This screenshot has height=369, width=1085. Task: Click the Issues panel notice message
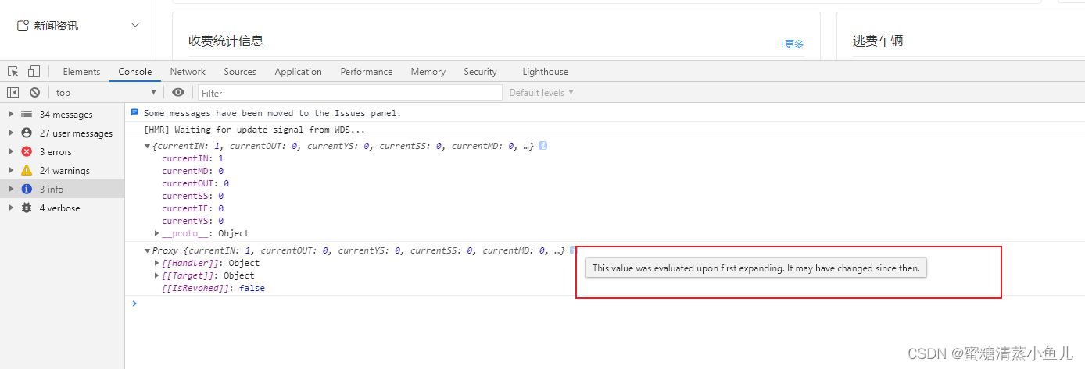[272, 113]
